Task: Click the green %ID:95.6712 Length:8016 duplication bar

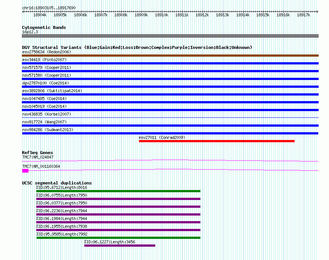Action: pos(118,191)
